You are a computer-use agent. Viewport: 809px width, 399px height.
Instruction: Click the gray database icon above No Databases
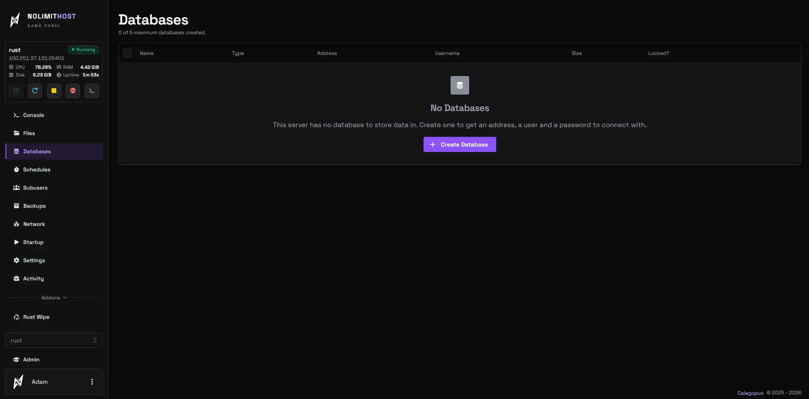(x=460, y=85)
